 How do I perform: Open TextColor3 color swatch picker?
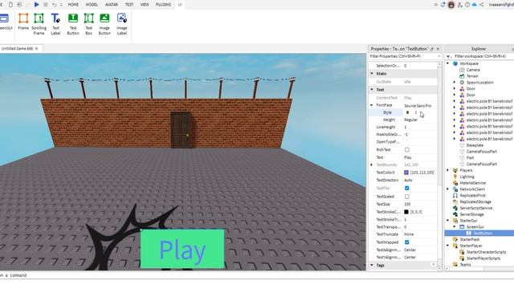tap(406, 173)
